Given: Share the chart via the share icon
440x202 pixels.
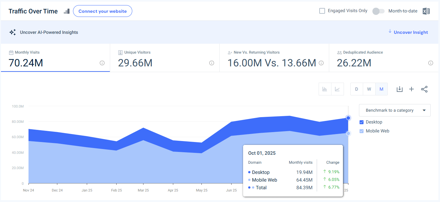Looking at the screenshot, I should 424,89.
